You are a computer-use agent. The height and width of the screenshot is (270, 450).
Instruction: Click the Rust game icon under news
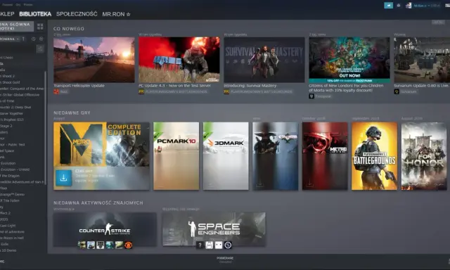(56, 91)
